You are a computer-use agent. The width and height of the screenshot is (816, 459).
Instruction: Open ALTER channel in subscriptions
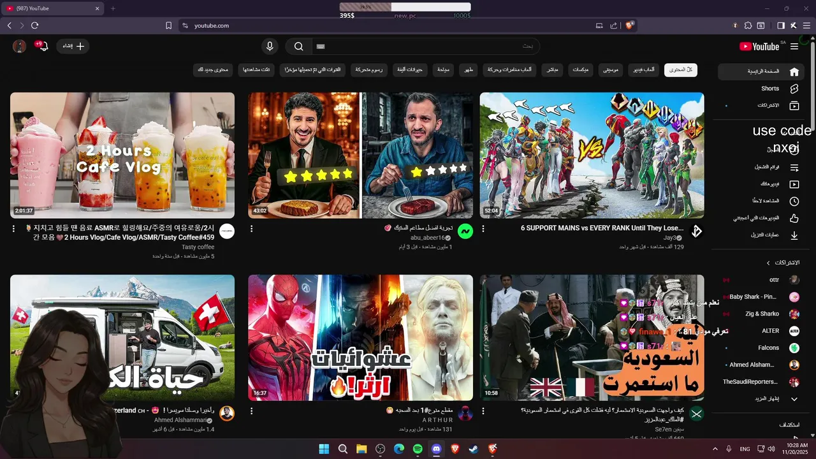(762, 331)
